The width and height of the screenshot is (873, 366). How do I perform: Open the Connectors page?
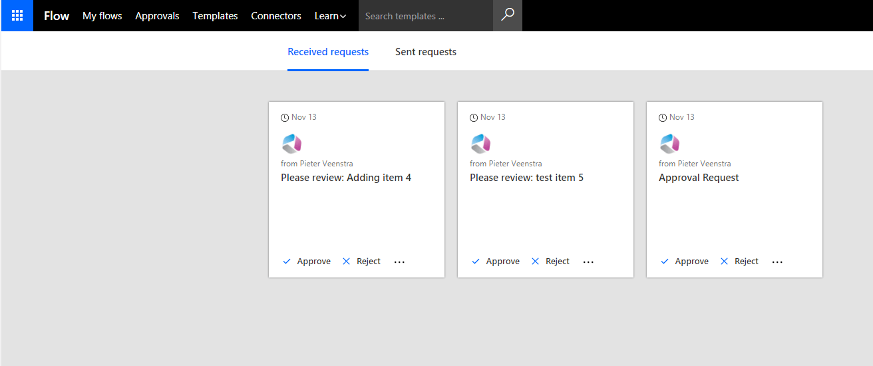pyautogui.click(x=276, y=16)
